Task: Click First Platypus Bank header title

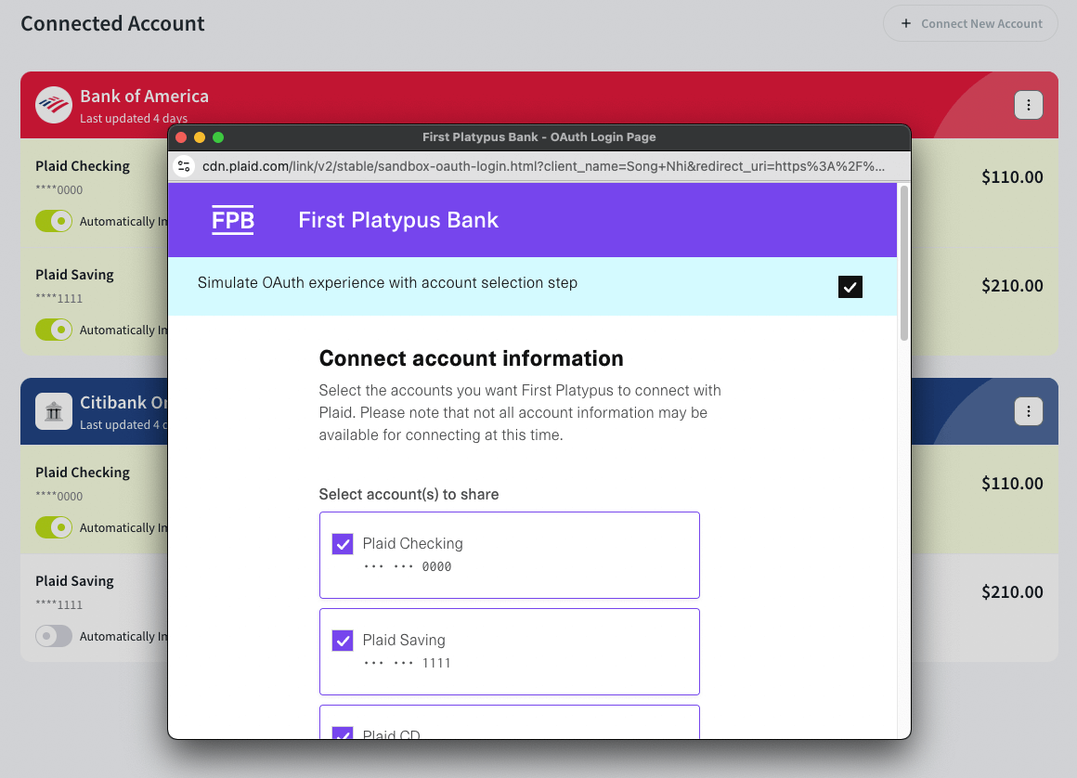Action: point(398,220)
